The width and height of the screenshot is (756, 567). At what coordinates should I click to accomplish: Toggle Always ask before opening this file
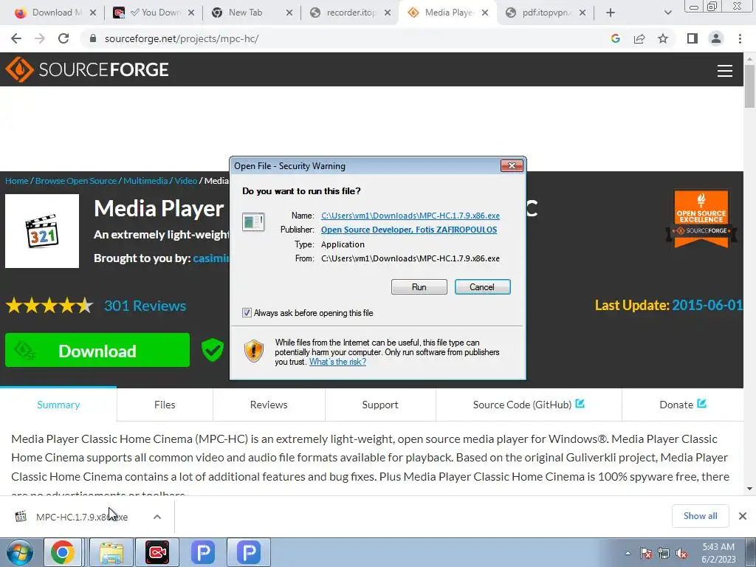pyautogui.click(x=247, y=313)
